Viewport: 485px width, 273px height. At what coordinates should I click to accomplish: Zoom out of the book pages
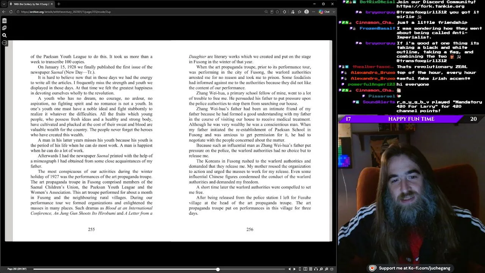321,269
